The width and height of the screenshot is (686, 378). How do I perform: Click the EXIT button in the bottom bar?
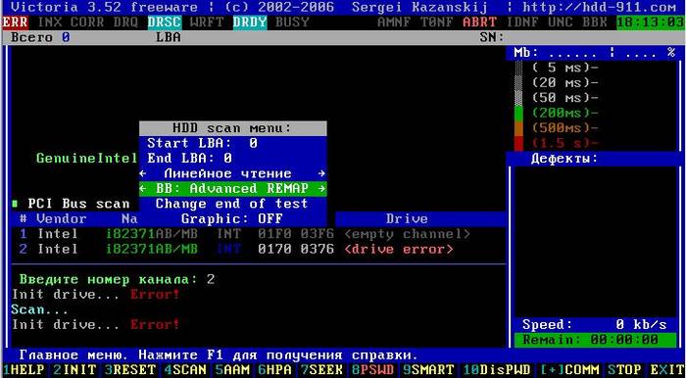coord(667,370)
